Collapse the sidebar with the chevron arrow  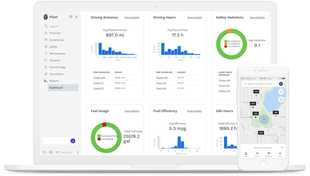click(77, 152)
